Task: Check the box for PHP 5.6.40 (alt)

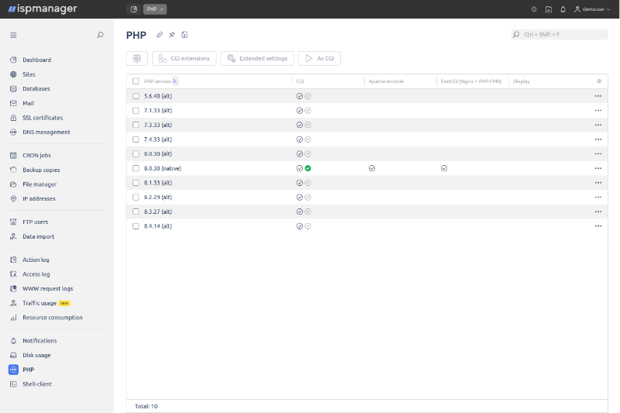Action: [x=136, y=96]
